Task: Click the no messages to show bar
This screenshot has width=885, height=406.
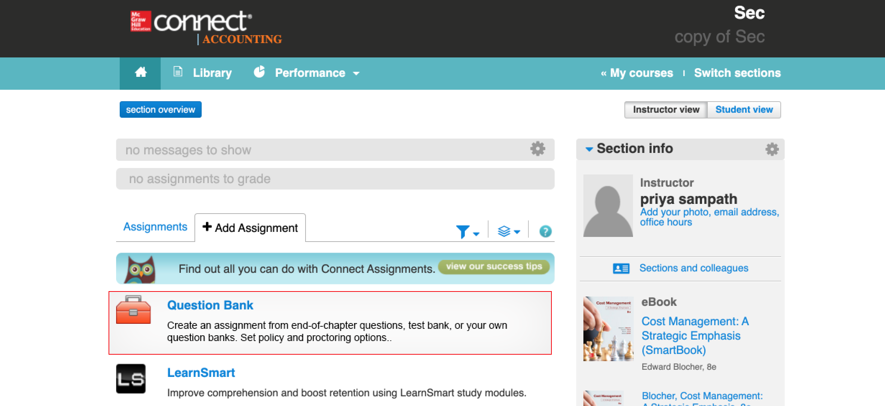Action: click(x=335, y=150)
